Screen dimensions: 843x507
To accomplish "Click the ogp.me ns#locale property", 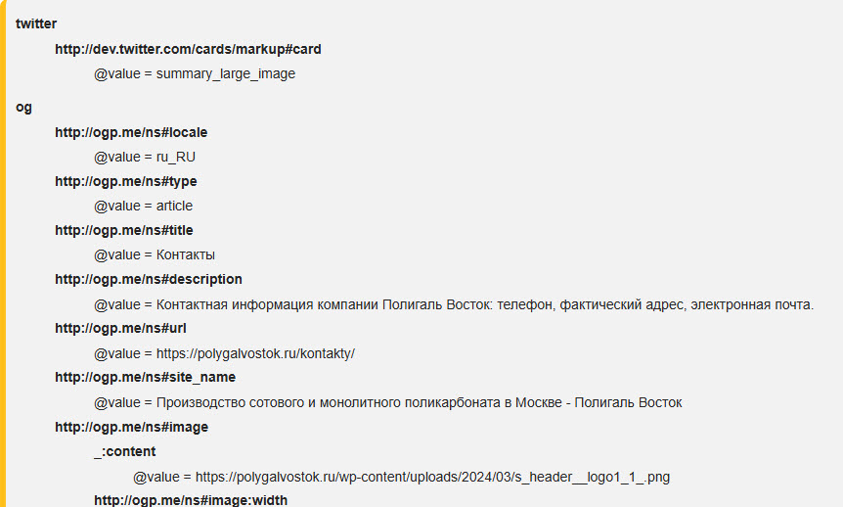I will [131, 132].
